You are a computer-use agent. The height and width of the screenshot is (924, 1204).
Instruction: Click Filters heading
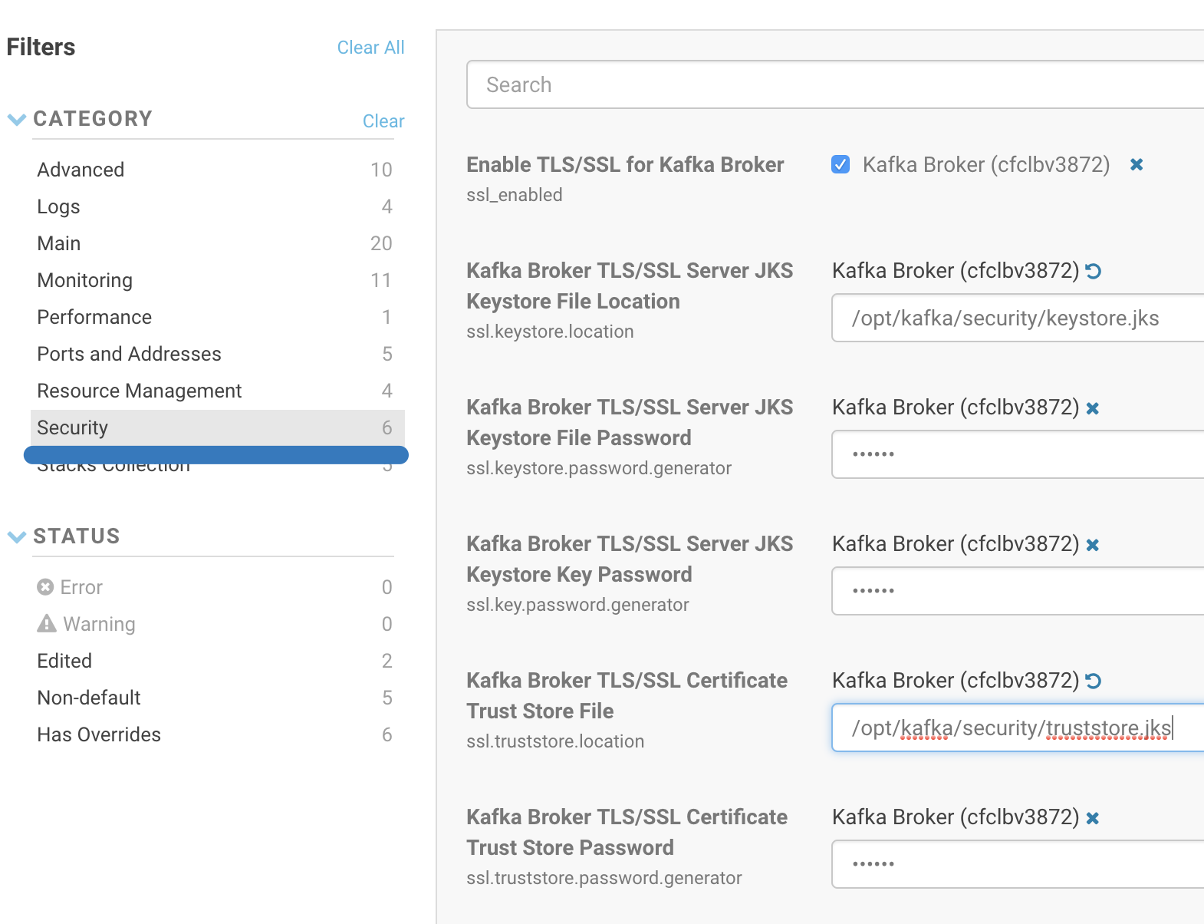tap(41, 47)
